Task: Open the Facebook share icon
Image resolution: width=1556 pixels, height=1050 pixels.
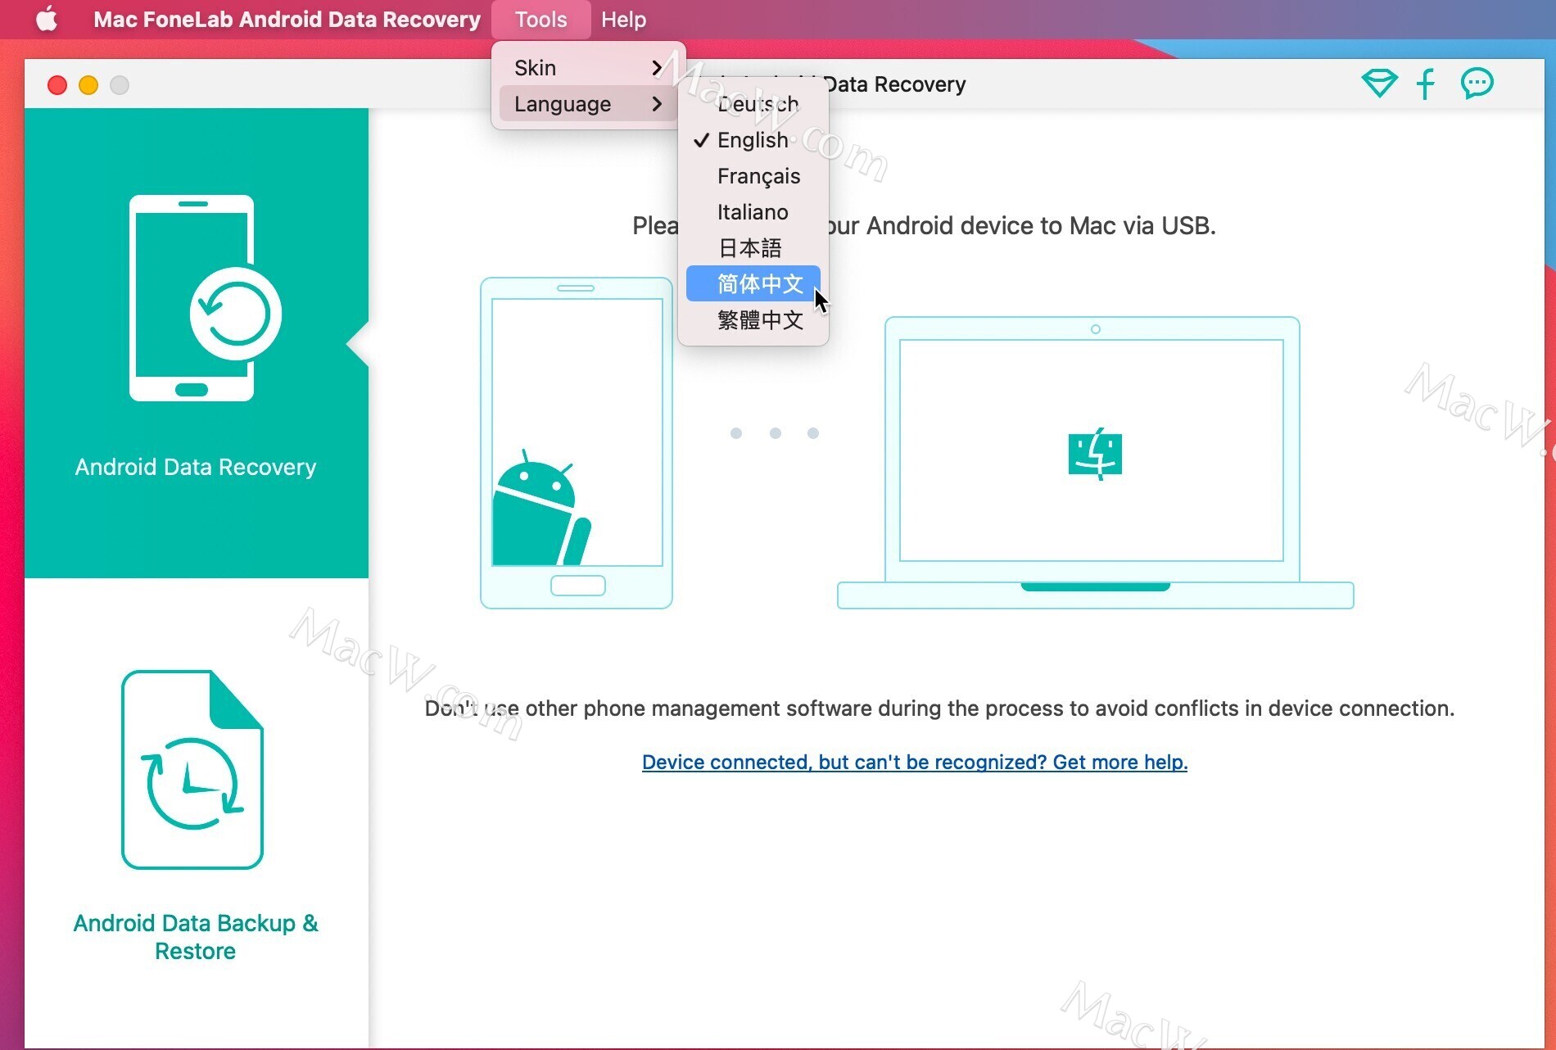Action: point(1426,84)
